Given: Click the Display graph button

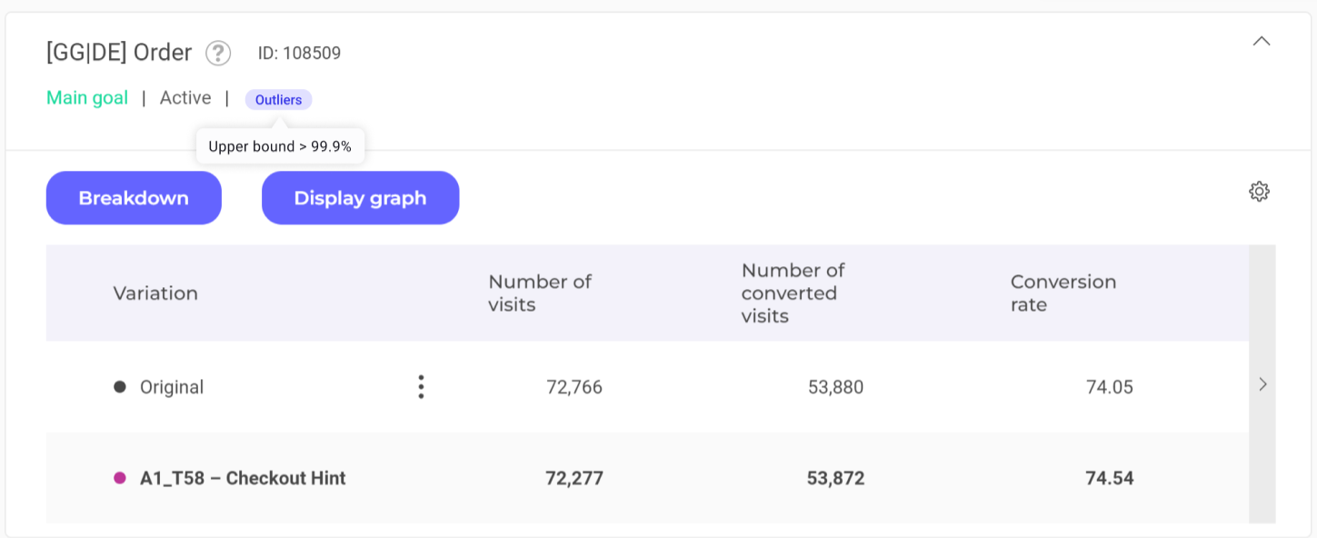Looking at the screenshot, I should click(360, 198).
